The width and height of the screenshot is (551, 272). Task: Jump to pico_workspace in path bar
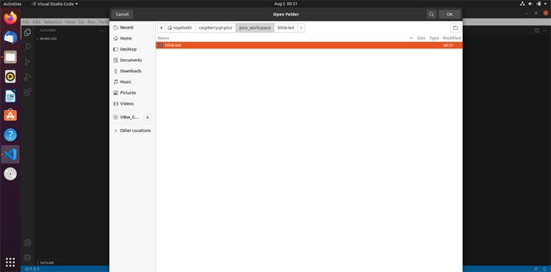pyautogui.click(x=255, y=28)
